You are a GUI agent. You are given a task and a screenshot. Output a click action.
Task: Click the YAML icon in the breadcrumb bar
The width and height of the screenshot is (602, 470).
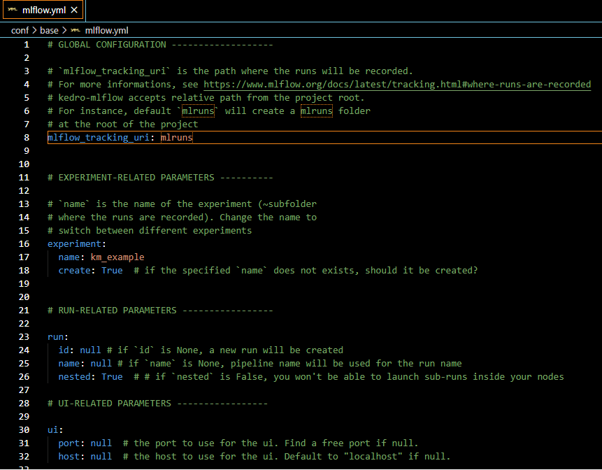pos(76,30)
